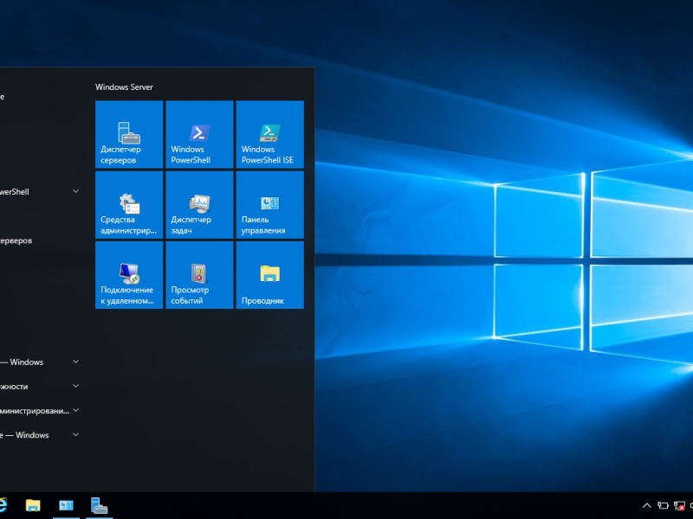Click the network tray icon with red X
The image size is (693, 519).
(x=679, y=506)
